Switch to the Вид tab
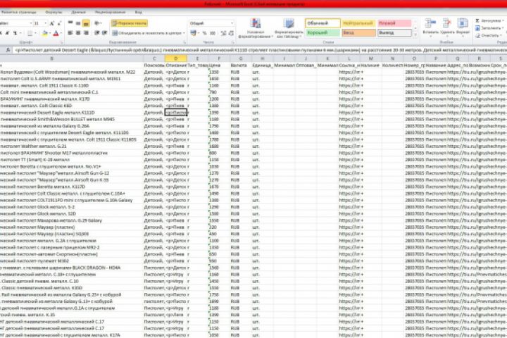This screenshot has width=507, height=338. click(x=139, y=12)
